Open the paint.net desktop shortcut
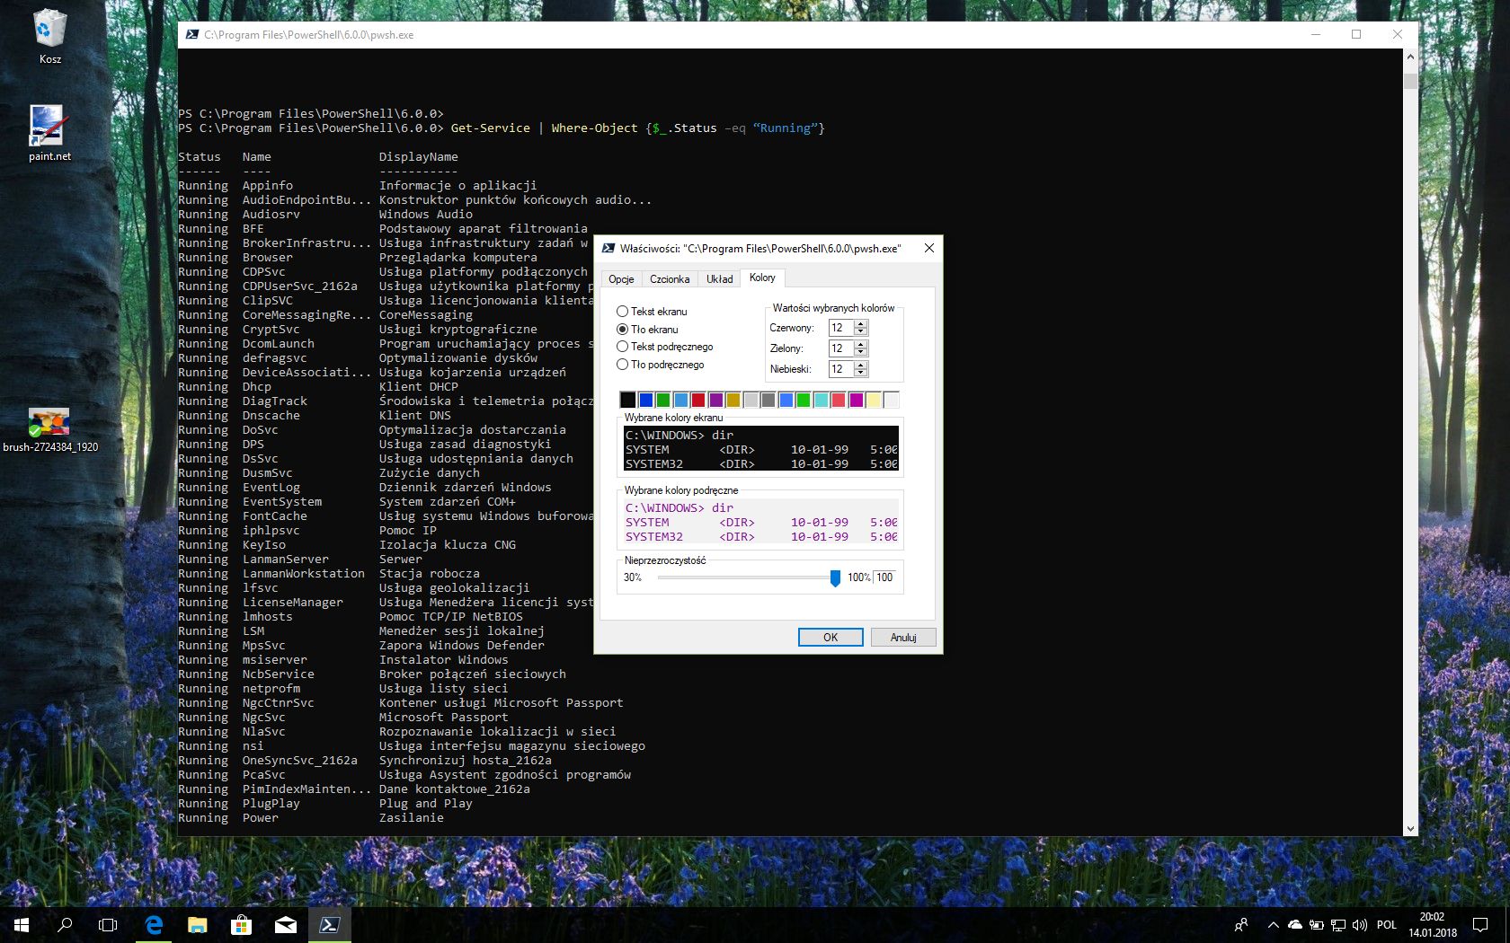The width and height of the screenshot is (1510, 943). (49, 133)
